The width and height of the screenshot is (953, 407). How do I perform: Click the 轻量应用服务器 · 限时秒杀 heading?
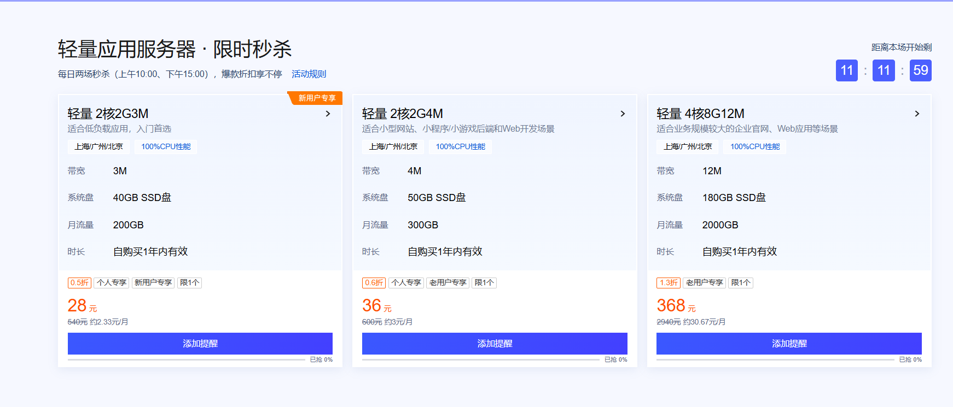pos(175,49)
